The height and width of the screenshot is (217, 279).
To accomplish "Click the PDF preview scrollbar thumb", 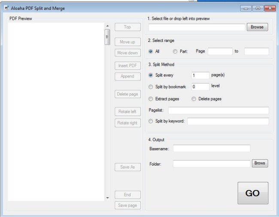I will pyautogui.click(x=107, y=37).
